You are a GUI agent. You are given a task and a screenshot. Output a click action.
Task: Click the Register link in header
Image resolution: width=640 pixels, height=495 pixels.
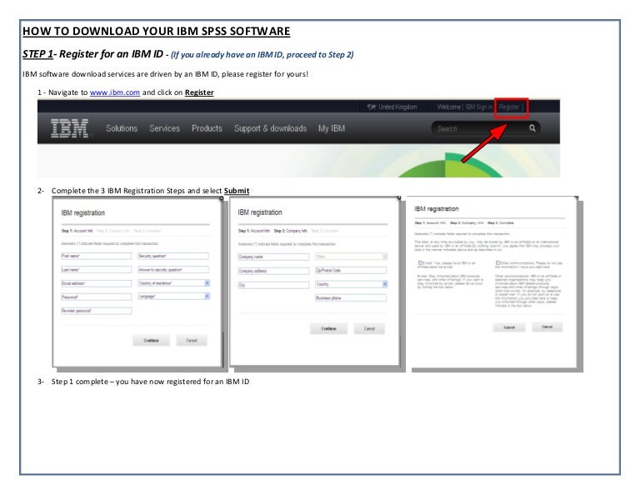512,107
